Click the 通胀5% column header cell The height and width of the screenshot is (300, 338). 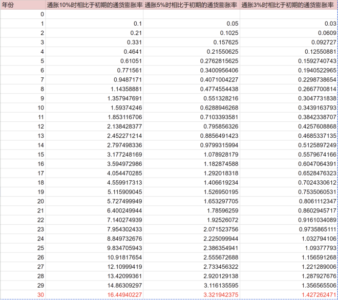[x=191, y=5]
